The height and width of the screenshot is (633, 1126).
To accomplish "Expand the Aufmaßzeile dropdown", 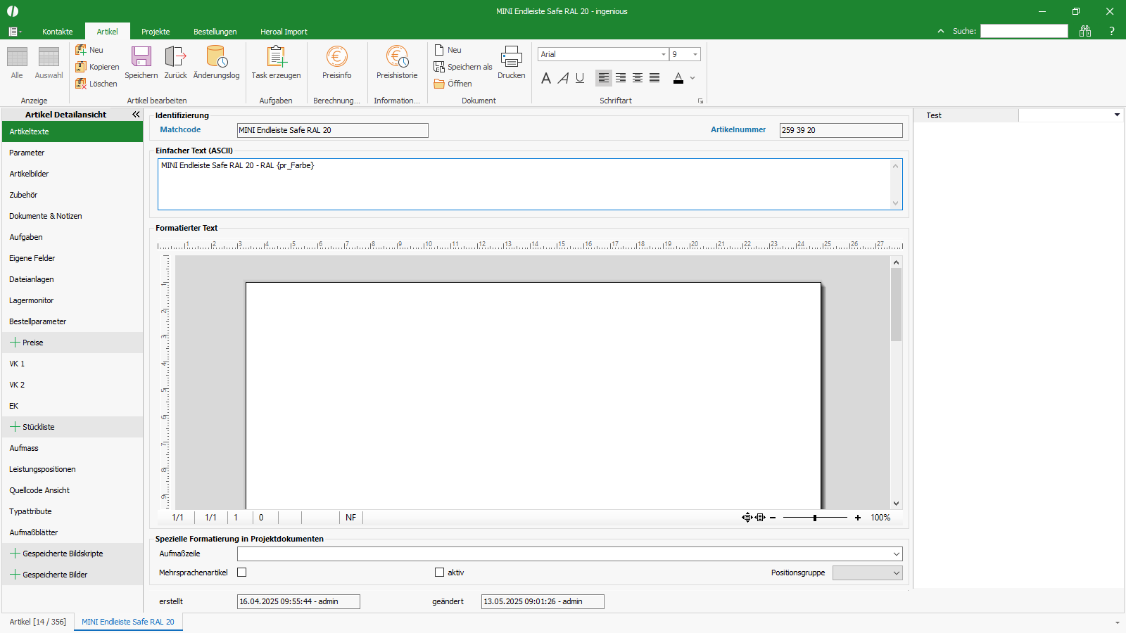I will (896, 554).
